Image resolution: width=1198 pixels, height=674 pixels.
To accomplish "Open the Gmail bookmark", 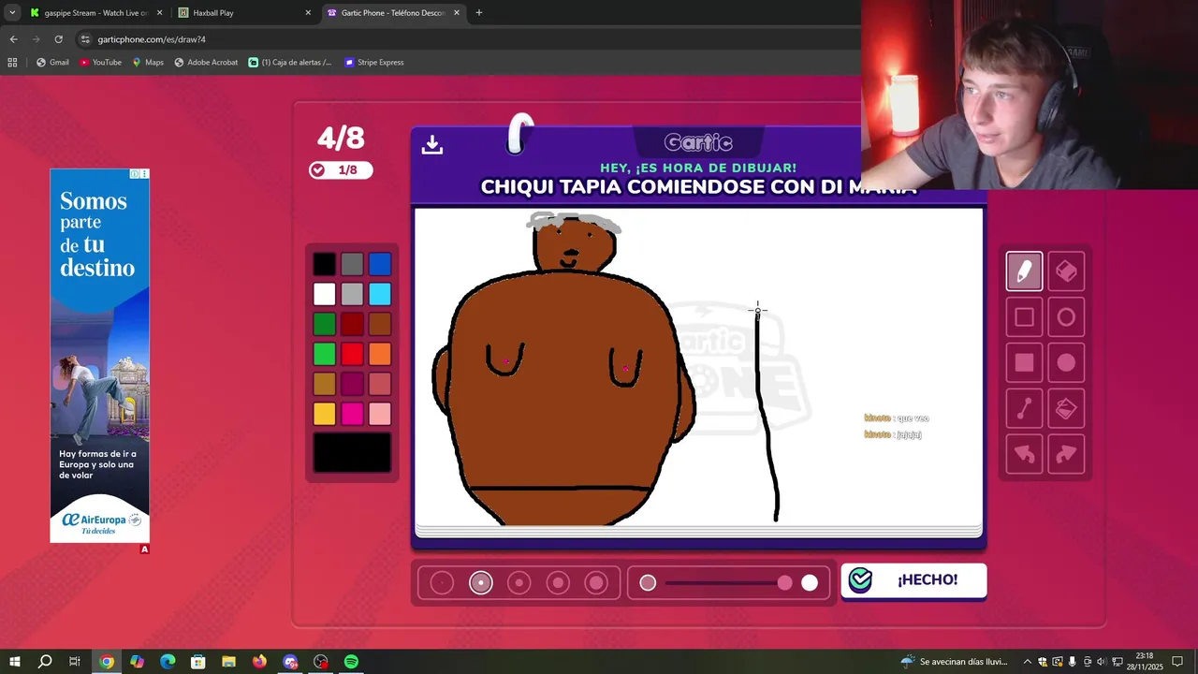I will click(52, 62).
